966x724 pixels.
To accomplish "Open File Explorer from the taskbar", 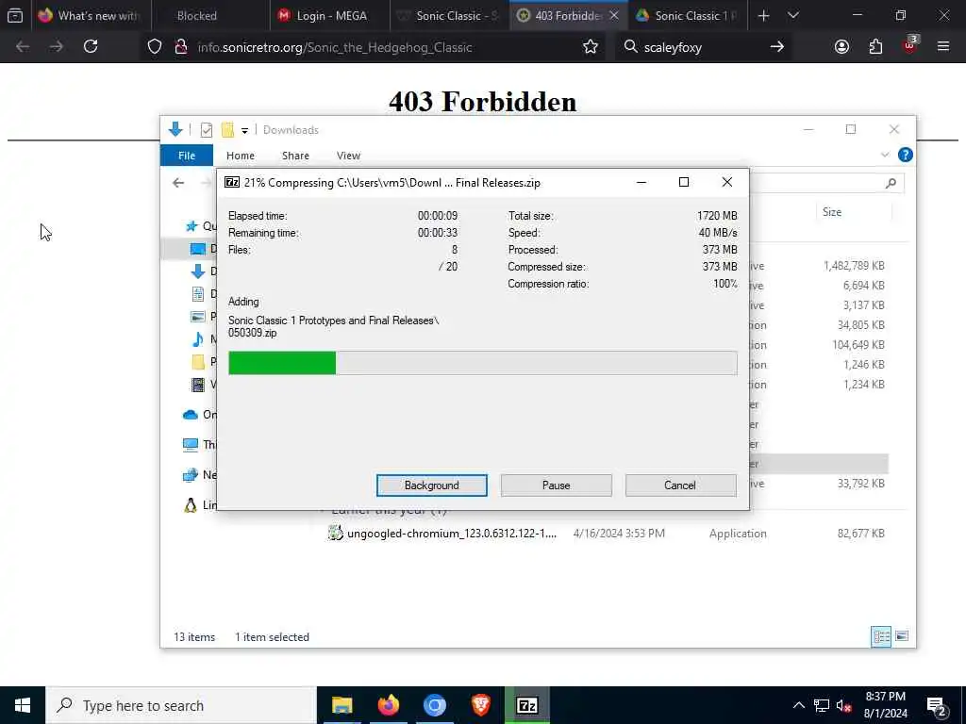I will pos(341,705).
